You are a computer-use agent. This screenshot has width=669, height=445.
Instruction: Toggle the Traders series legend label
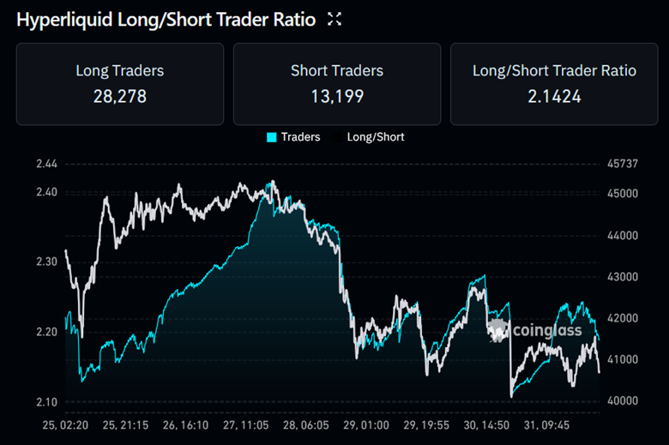(300, 136)
